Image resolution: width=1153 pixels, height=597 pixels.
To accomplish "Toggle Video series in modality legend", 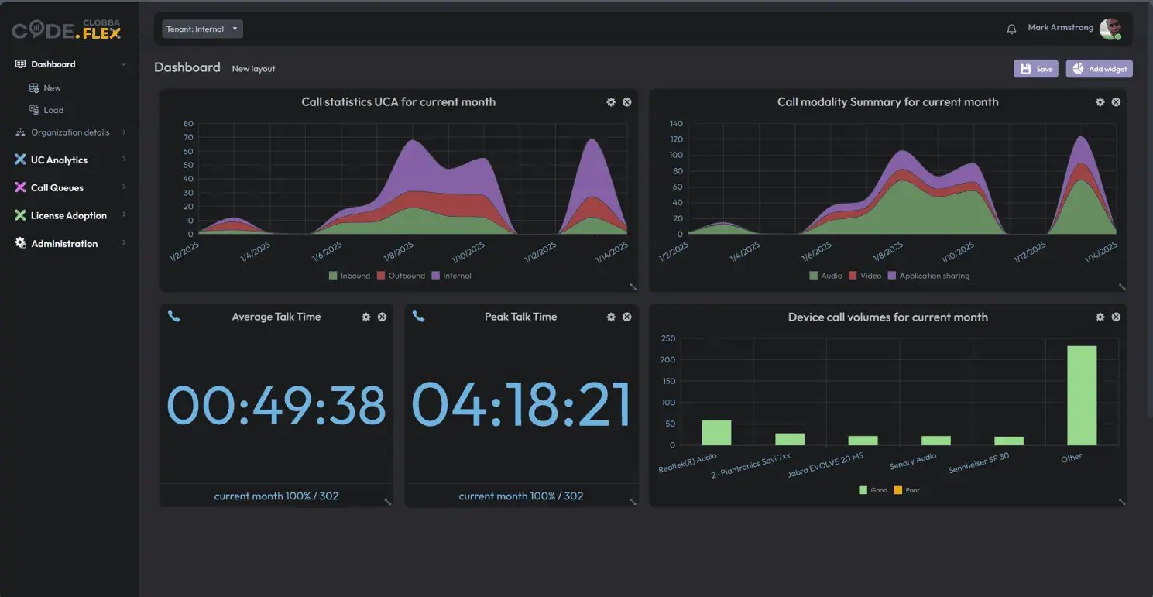I will point(865,276).
